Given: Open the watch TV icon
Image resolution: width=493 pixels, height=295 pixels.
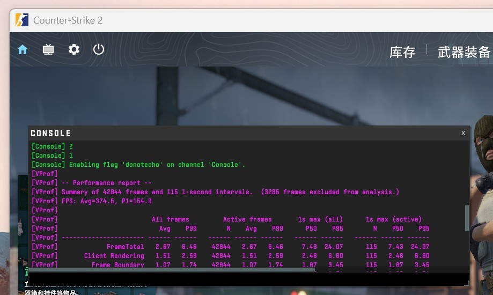Looking at the screenshot, I should [48, 49].
